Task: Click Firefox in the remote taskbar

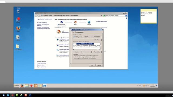Action: [x=22, y=86]
